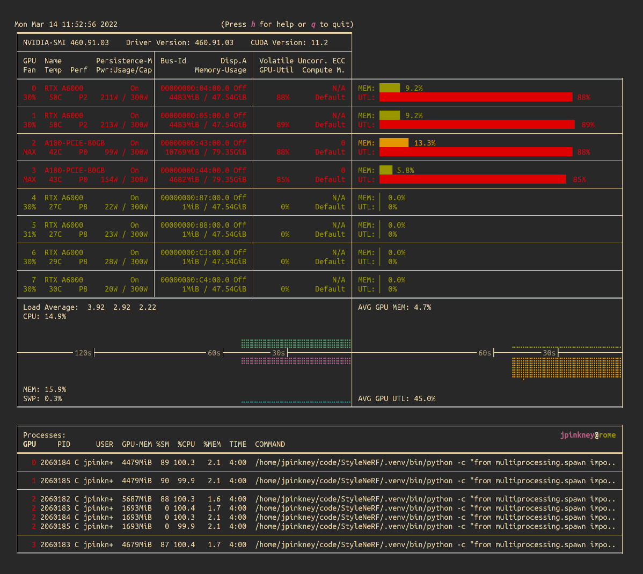The width and height of the screenshot is (643, 574).
Task: Click the jpinkney@rome user host label
Action: click(x=588, y=435)
